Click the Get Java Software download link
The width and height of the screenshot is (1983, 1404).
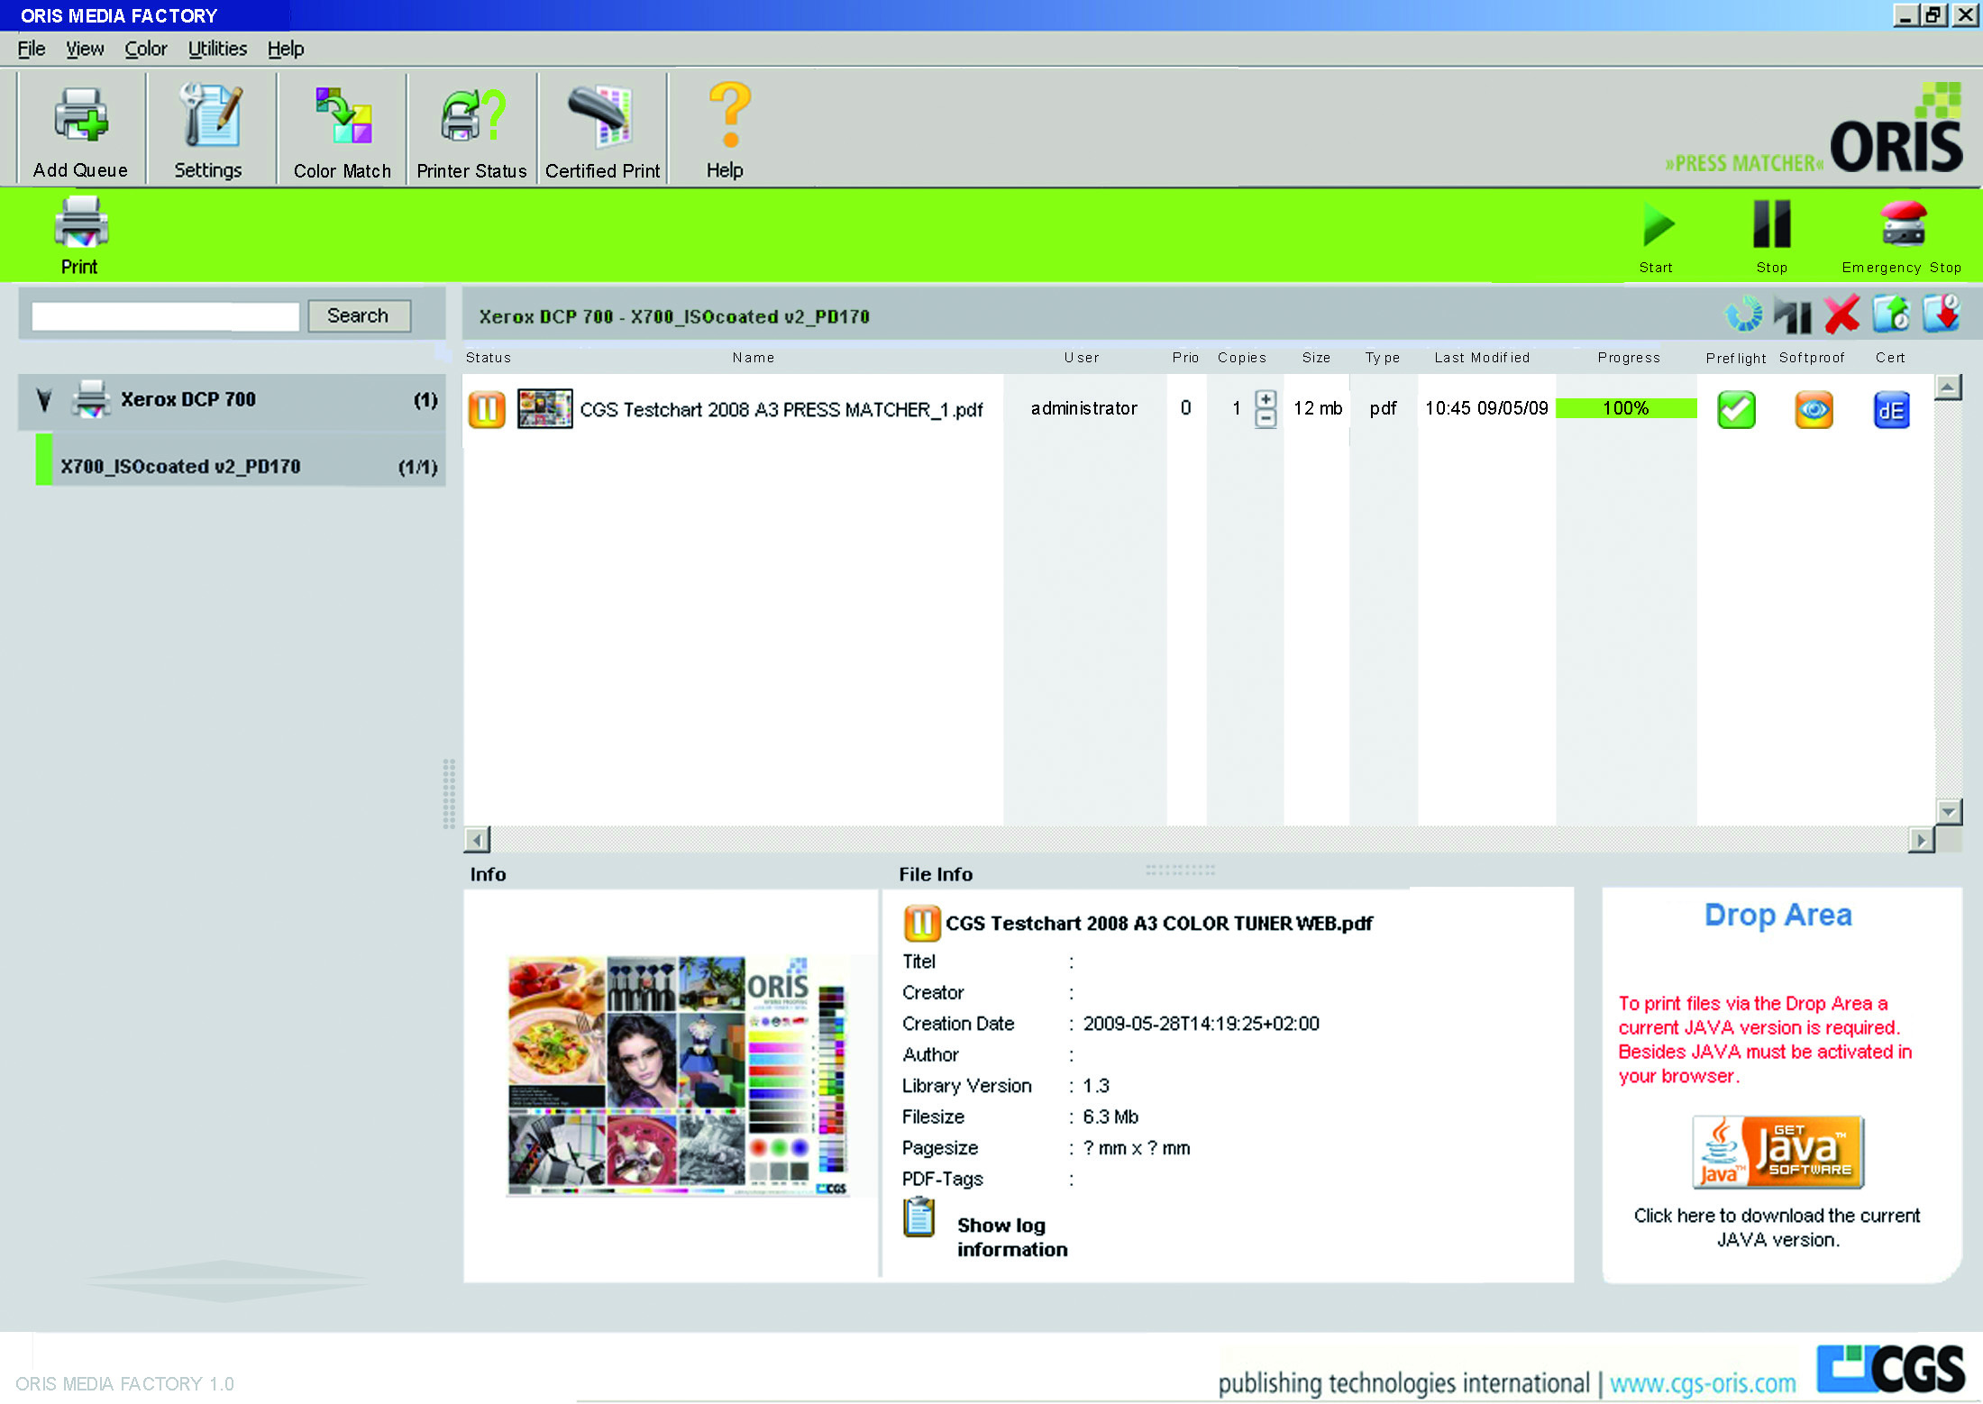click(1777, 1153)
